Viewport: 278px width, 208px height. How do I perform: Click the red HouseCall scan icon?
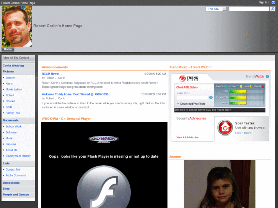click(225, 127)
